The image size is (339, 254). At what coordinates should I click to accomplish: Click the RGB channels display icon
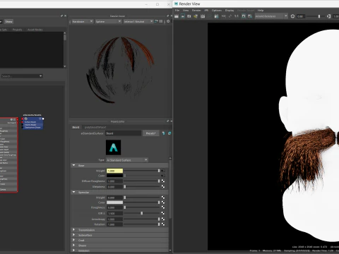(x=224, y=16)
